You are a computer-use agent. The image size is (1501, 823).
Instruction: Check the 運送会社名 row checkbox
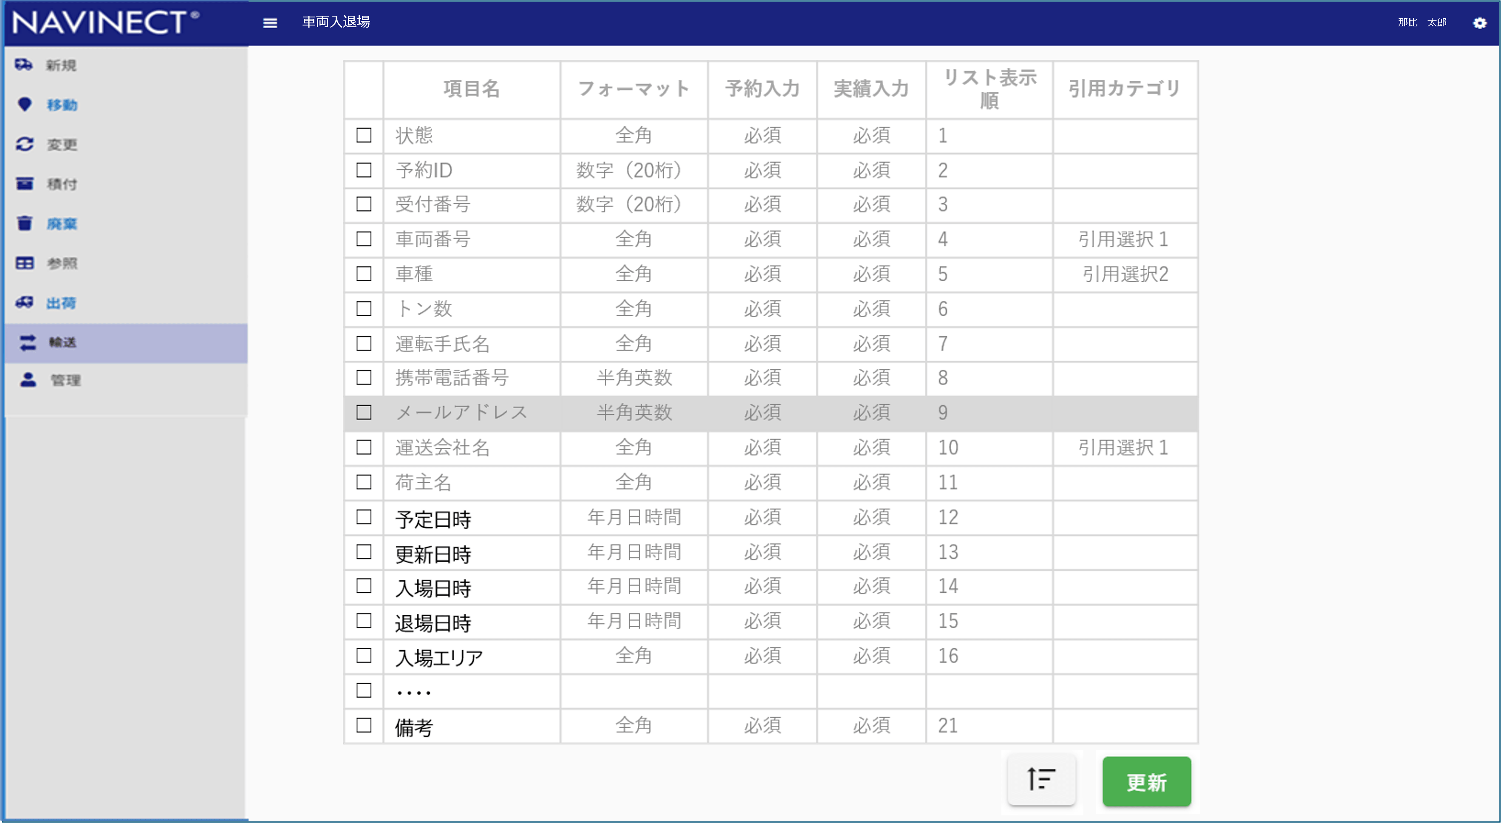pyautogui.click(x=364, y=447)
